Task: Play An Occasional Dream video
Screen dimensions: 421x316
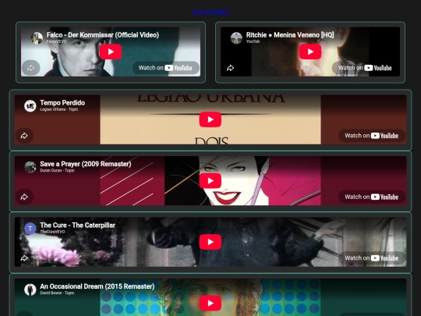Action: (210, 303)
